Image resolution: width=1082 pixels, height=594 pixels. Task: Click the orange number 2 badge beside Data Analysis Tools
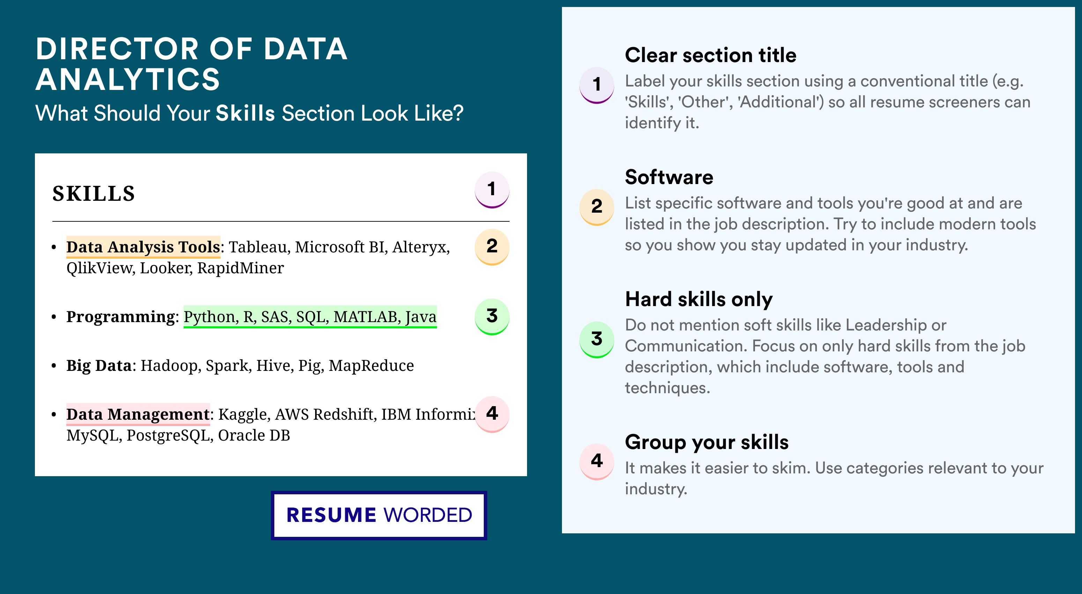492,246
